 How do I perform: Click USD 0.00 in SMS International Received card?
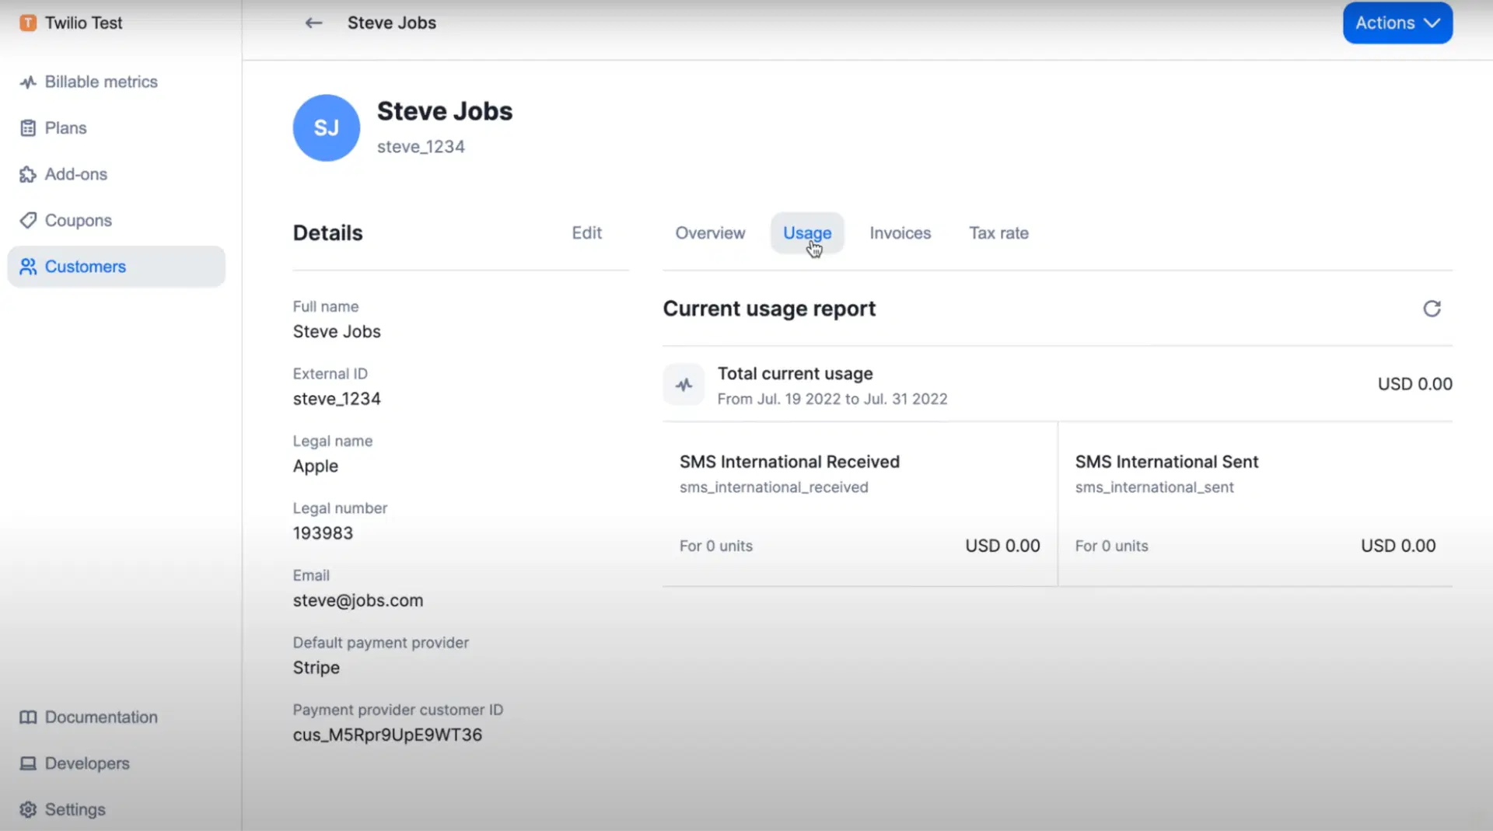pos(1002,546)
